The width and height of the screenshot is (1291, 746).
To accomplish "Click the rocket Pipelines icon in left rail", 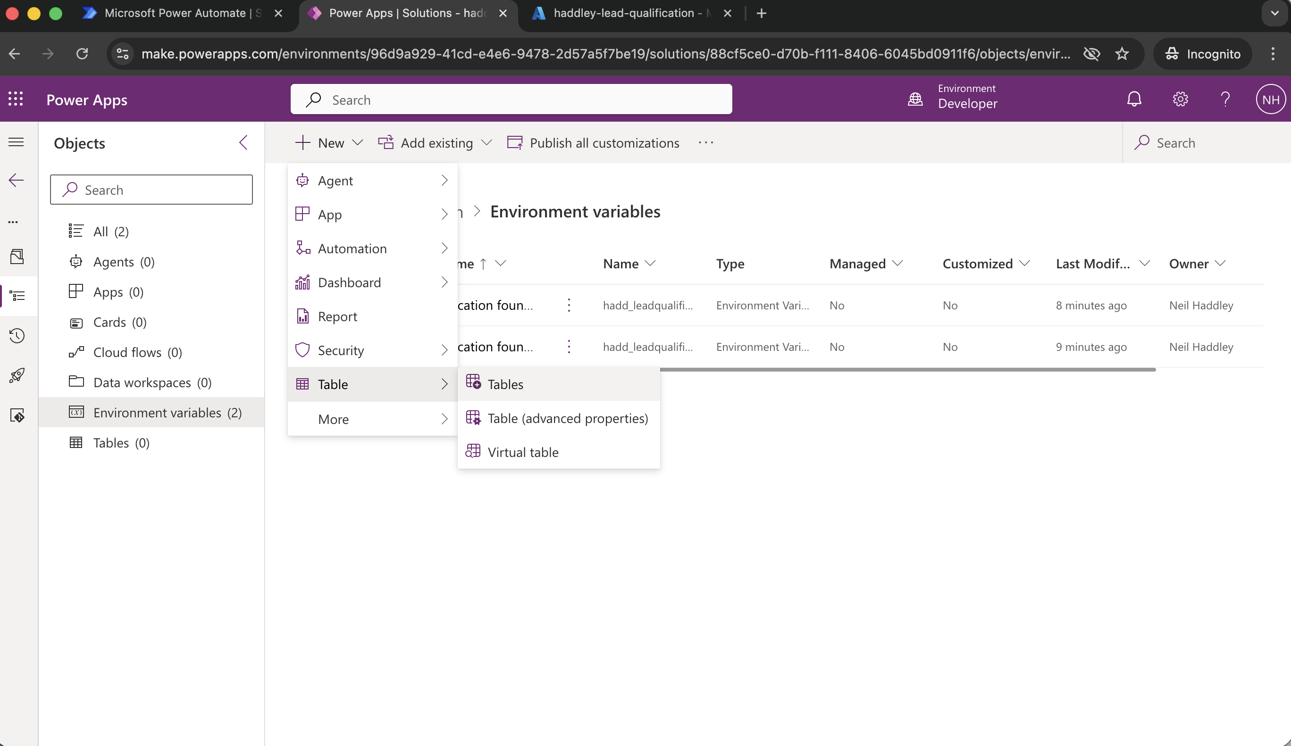I will [x=17, y=375].
